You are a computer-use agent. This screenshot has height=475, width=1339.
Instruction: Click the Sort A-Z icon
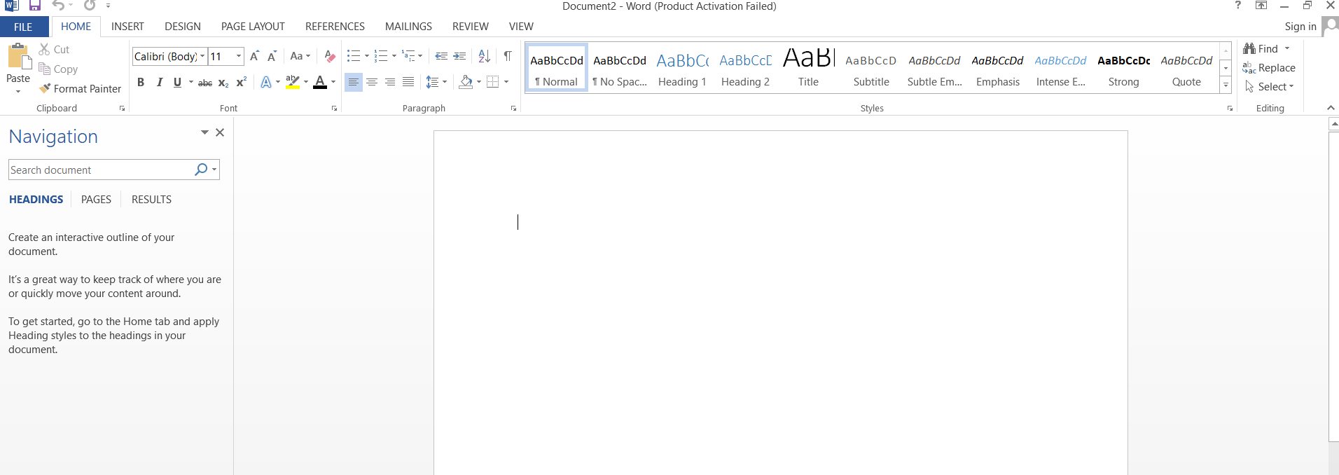pyautogui.click(x=484, y=56)
